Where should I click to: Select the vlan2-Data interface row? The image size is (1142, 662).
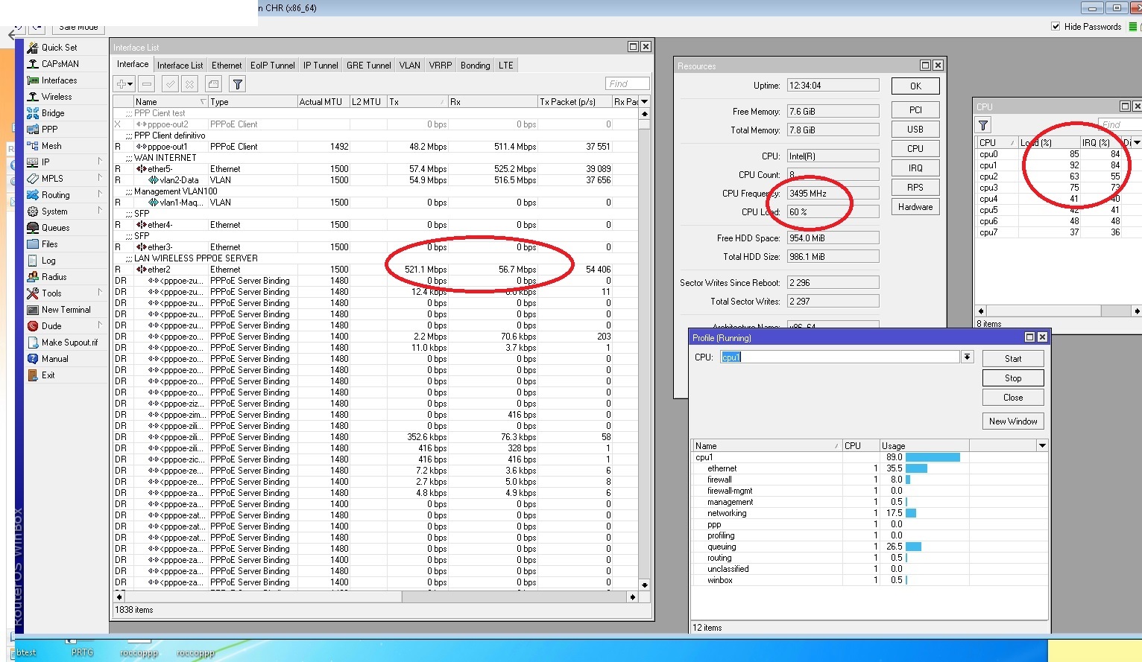(374, 180)
